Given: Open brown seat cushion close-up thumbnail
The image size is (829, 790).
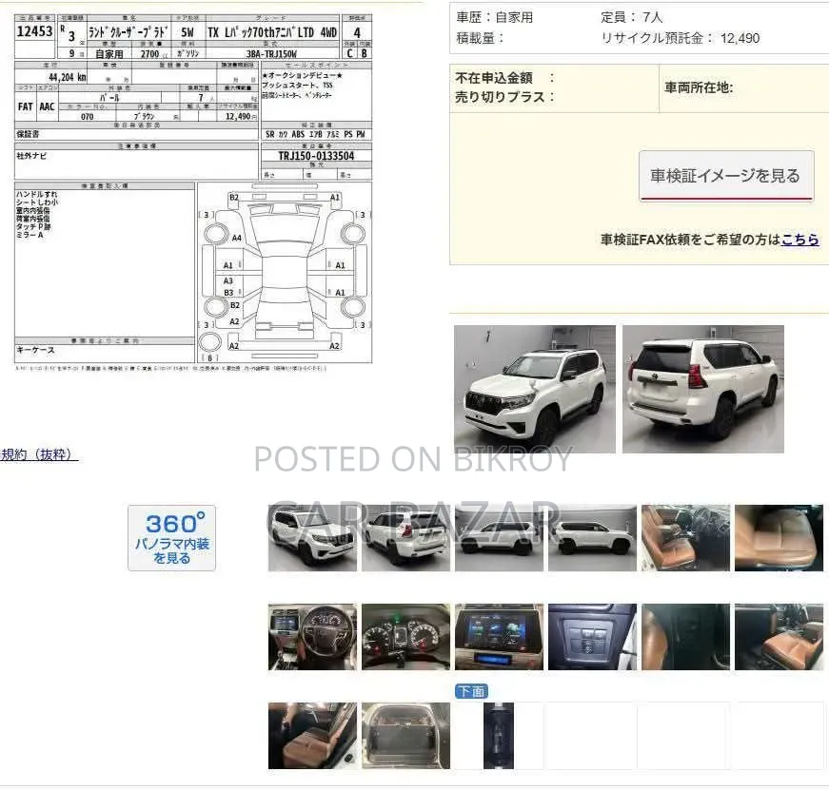Looking at the screenshot, I should (x=779, y=537).
